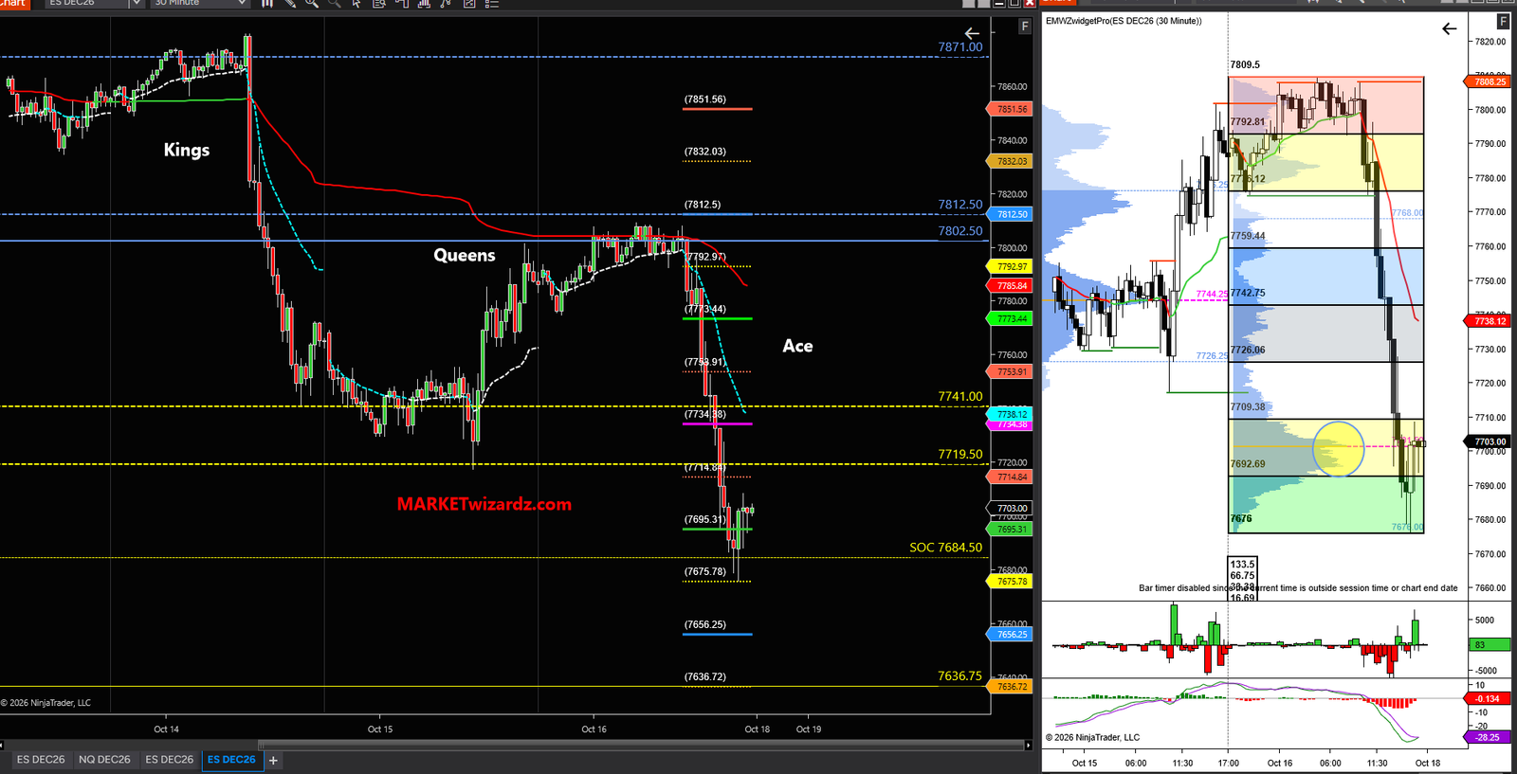Open the drawing tools pencil icon
Image resolution: width=1517 pixels, height=774 pixels.
290,4
